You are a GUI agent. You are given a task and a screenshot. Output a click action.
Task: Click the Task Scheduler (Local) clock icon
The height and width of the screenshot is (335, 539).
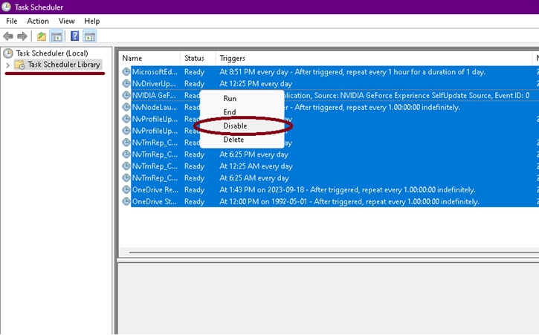(8, 53)
